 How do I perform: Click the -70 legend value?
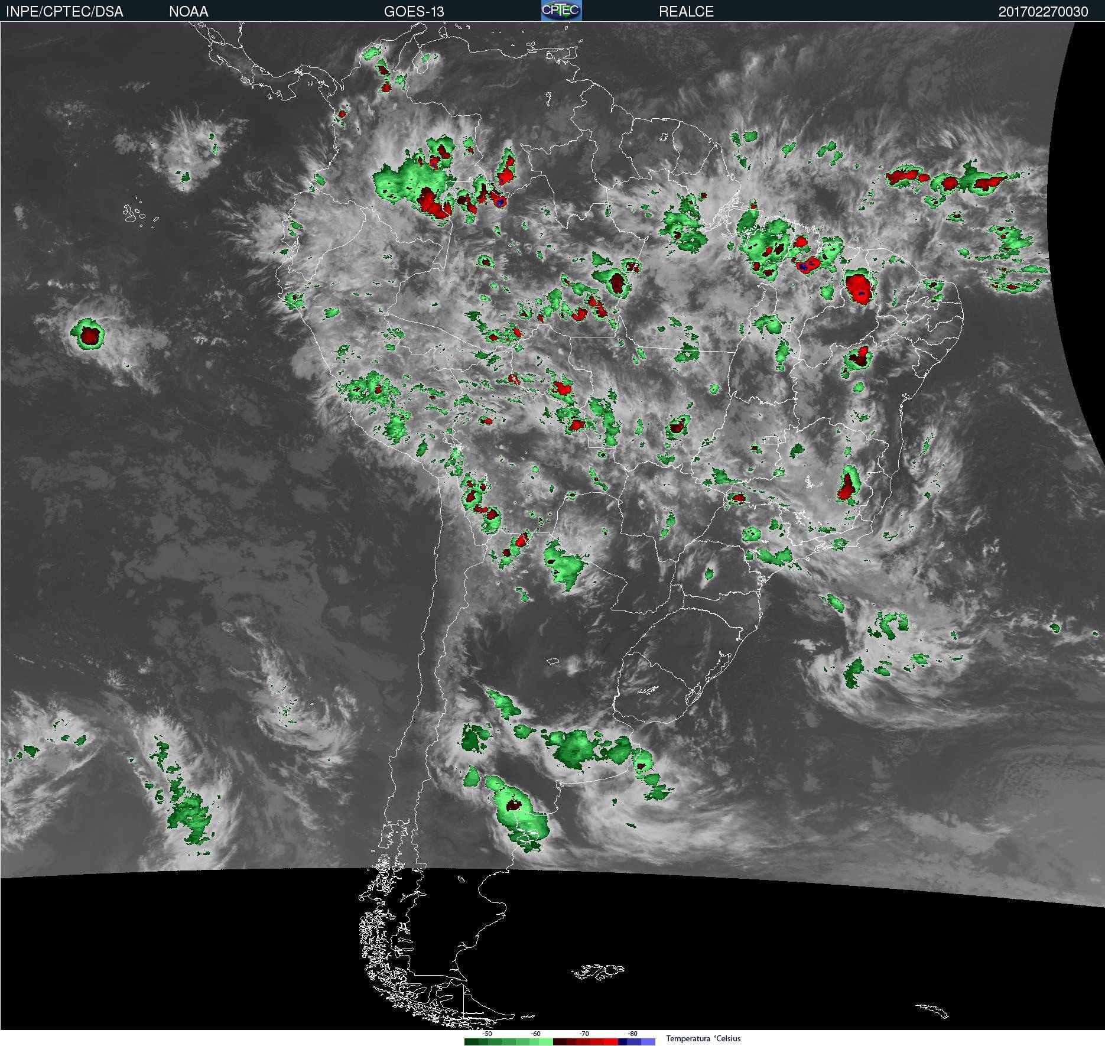584,1034
